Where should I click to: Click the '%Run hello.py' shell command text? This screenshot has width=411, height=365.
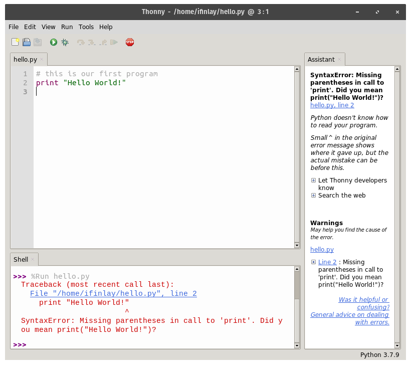pyautogui.click(x=60, y=276)
